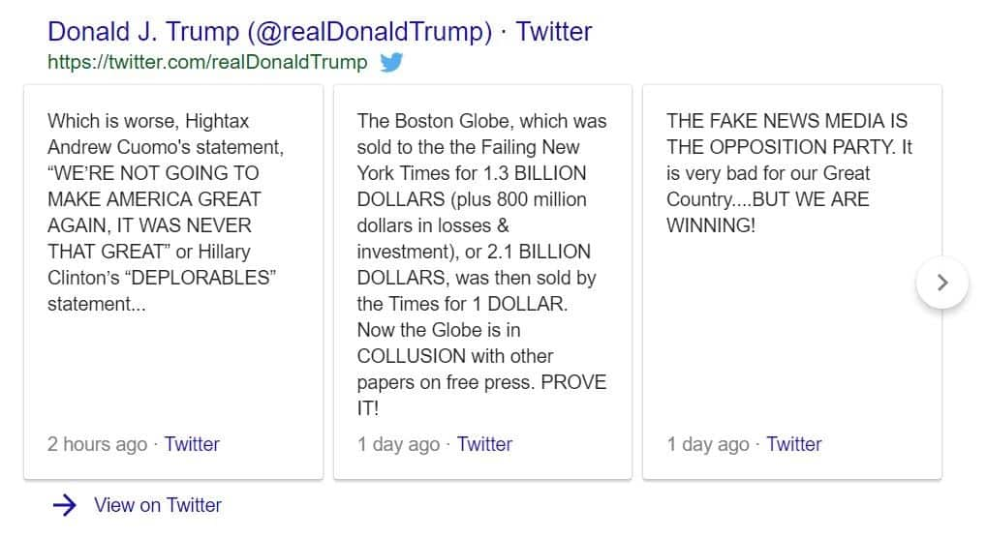Image resolution: width=987 pixels, height=538 pixels.
Task: Click Twitter source link under FAKE NEWS tweet
Action: click(x=794, y=444)
